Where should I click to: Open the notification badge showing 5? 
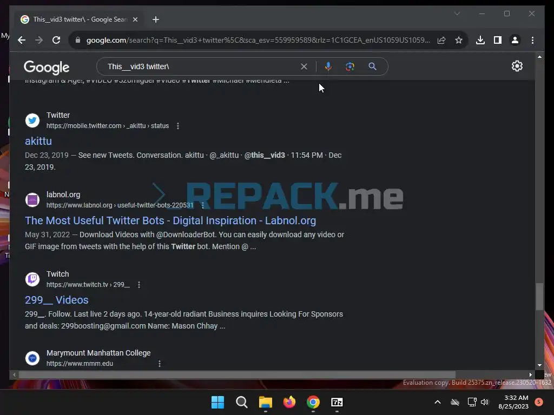539,401
